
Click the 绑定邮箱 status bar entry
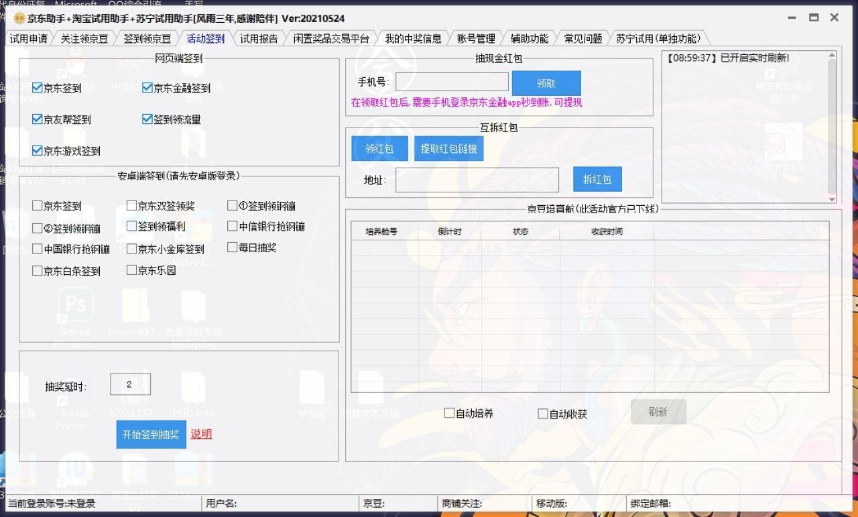[x=651, y=503]
